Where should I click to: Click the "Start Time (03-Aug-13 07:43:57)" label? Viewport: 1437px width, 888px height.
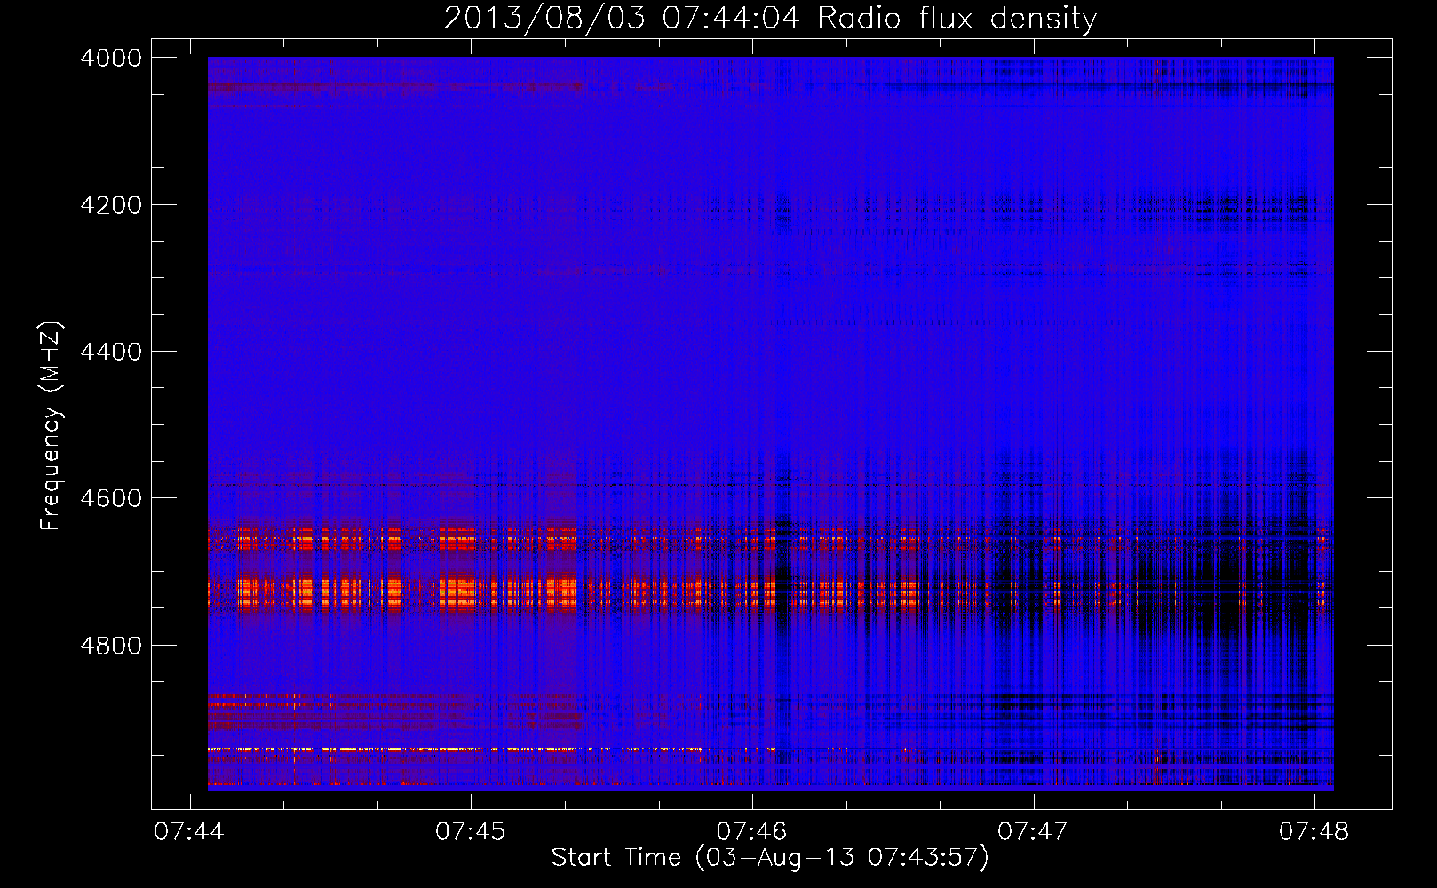770,858
